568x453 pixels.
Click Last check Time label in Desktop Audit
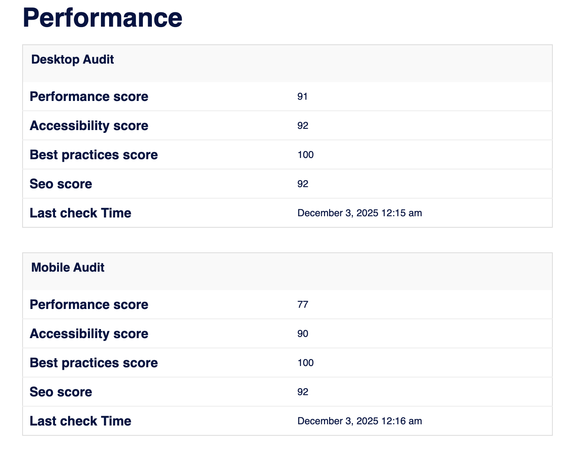coord(80,213)
